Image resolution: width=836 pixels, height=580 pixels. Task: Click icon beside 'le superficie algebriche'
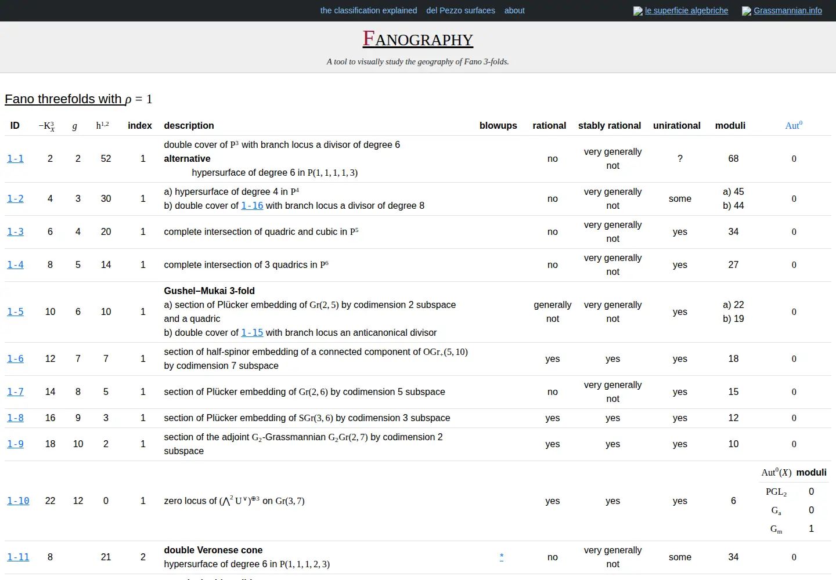638,11
